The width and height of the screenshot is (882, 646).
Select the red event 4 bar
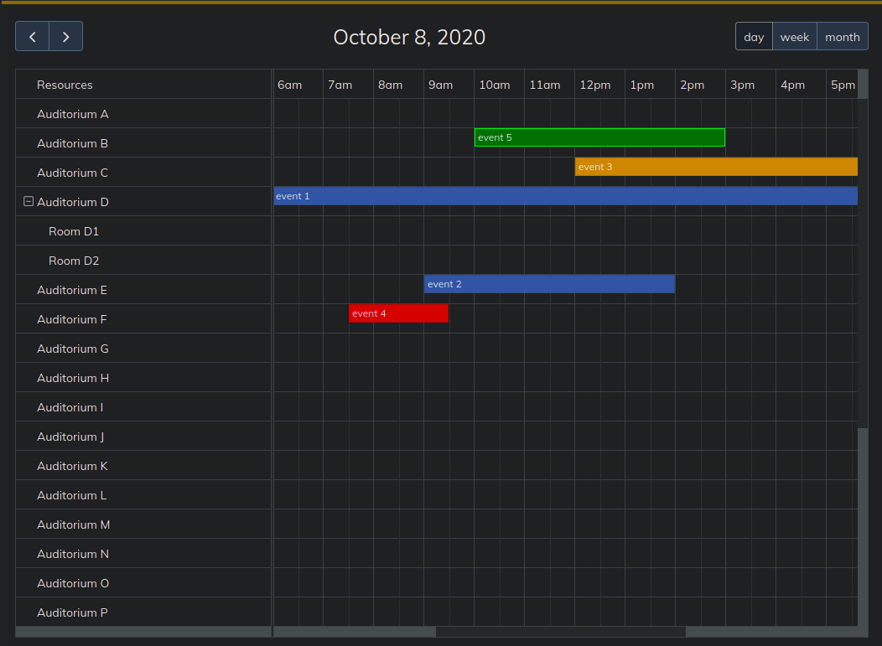coord(398,313)
